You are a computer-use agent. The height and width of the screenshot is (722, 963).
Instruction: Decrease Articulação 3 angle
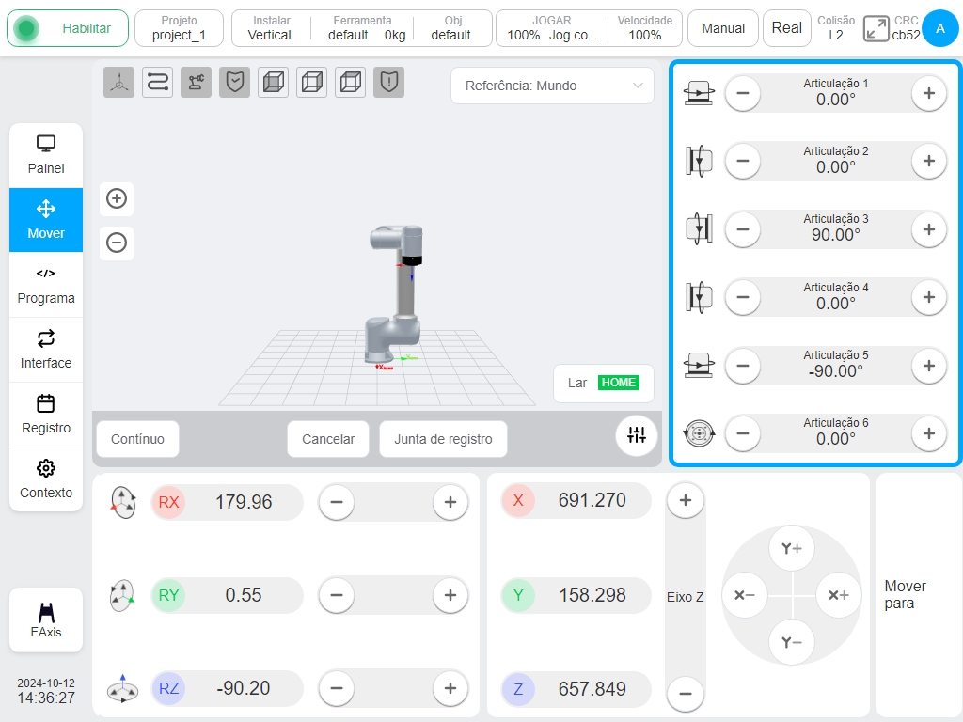(x=743, y=229)
